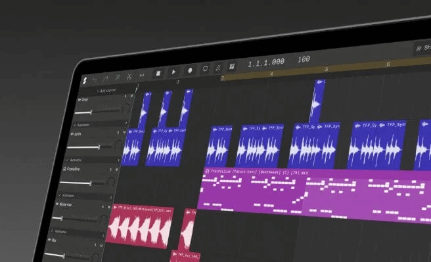Click the first track's audio icon and name
Screen dimensions: 431x262
[83, 99]
